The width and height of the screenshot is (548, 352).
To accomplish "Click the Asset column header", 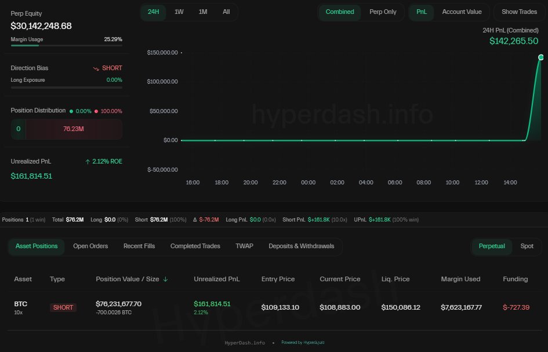I will pos(23,279).
